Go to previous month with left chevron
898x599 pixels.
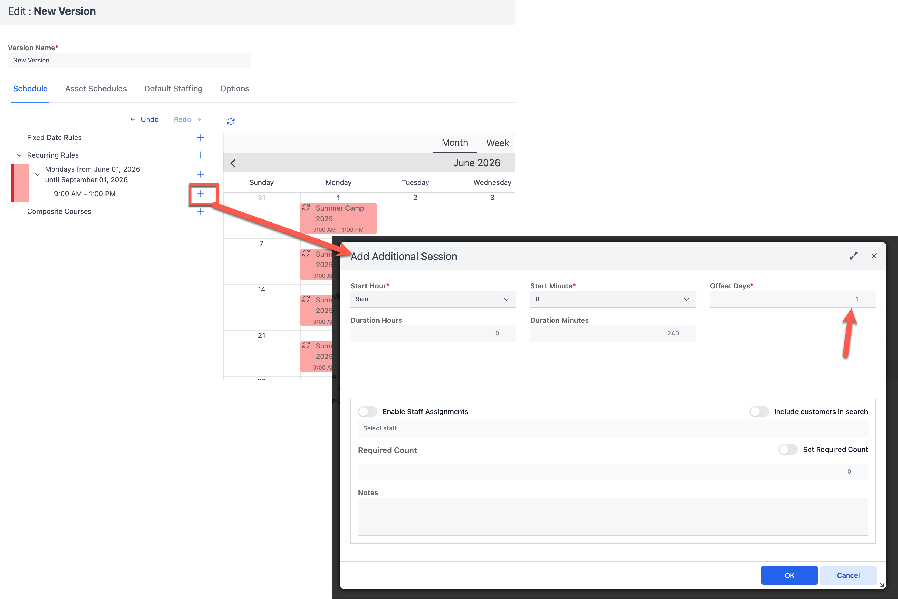point(233,164)
